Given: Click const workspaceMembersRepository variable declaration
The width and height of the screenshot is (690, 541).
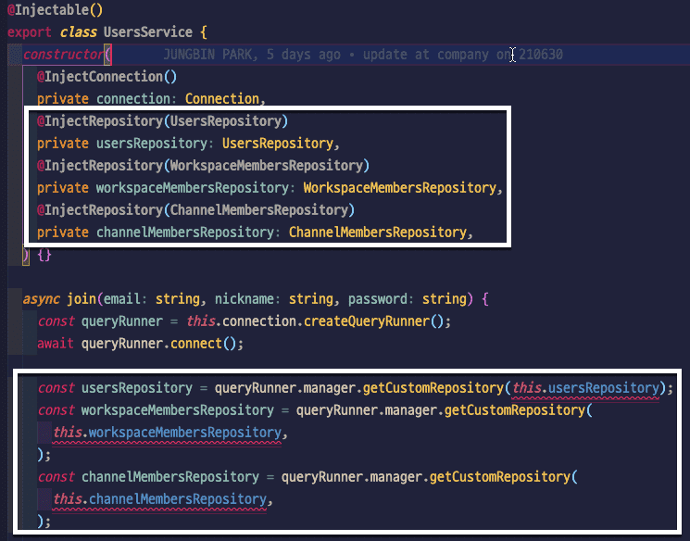Looking at the screenshot, I should tap(177, 410).
